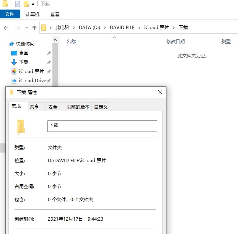Click the type value 文件夹
This screenshot has height=234, width=238.
pyautogui.click(x=55, y=148)
